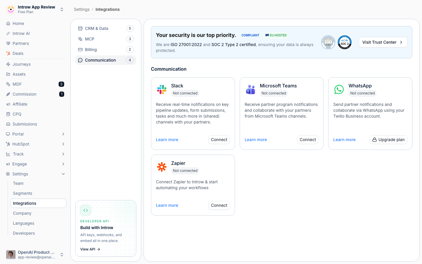Image resolution: width=422 pixels, height=264 pixels.
Task: Connect the Zapier integration
Action: [219, 205]
